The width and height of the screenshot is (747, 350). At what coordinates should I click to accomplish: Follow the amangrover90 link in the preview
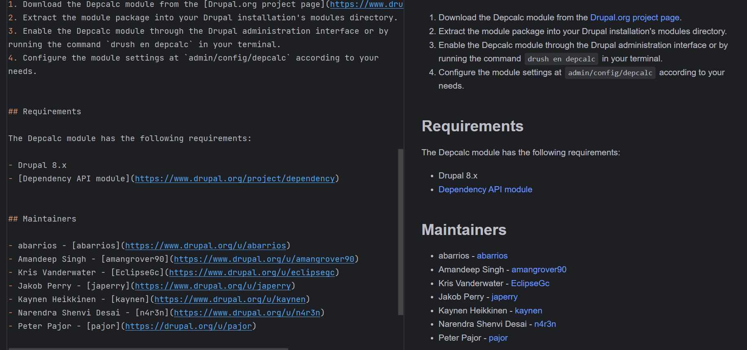click(539, 270)
